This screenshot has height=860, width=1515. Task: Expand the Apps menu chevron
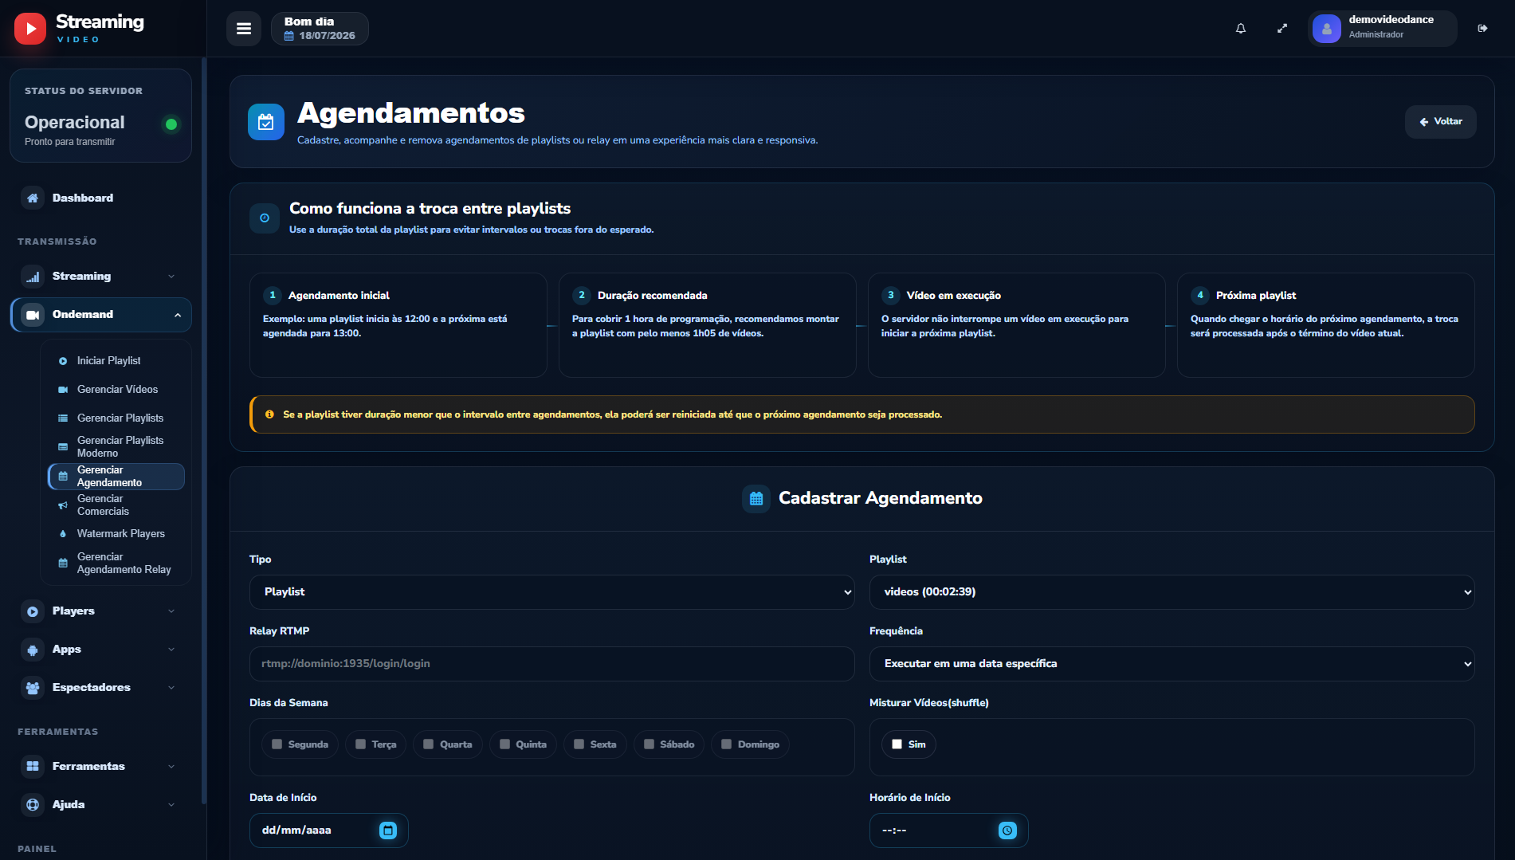tap(171, 650)
